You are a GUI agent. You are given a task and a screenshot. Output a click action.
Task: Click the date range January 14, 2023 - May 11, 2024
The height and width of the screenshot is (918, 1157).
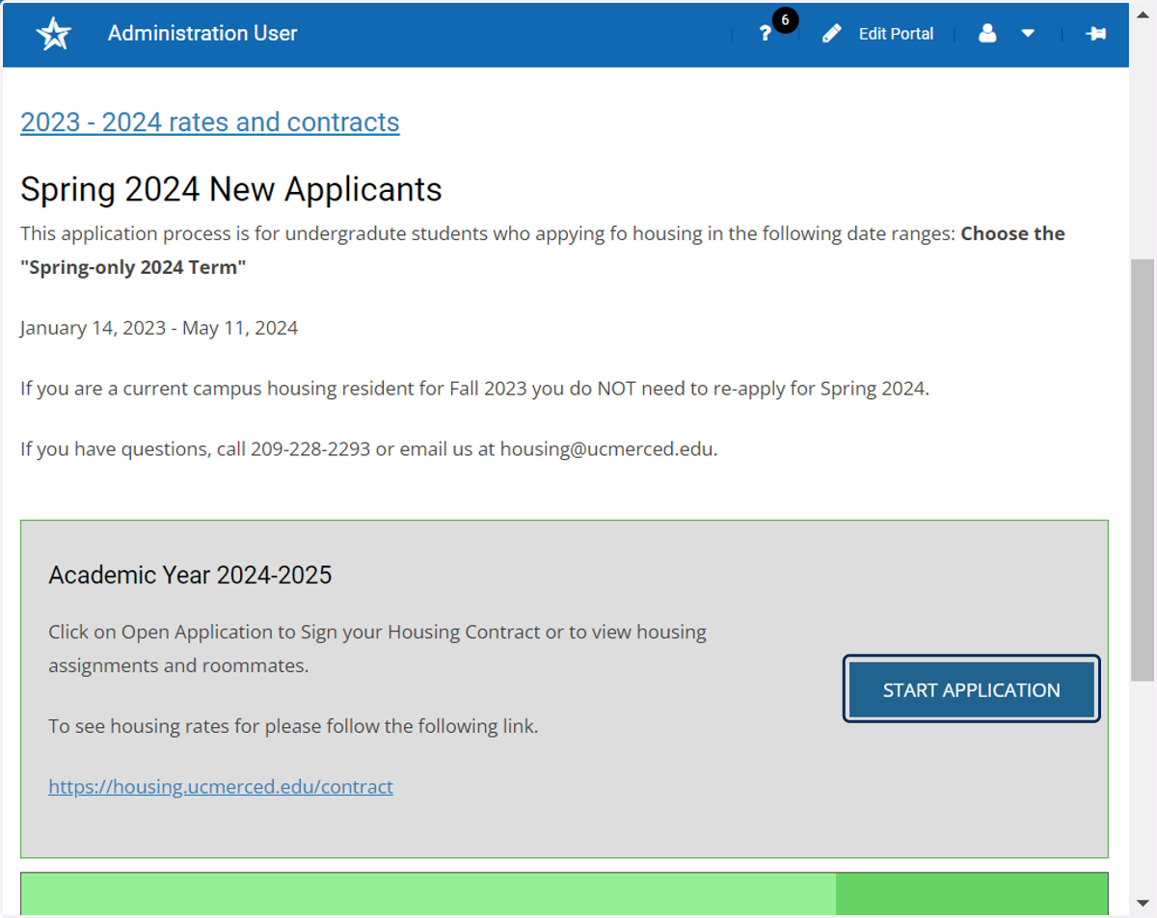pos(159,328)
